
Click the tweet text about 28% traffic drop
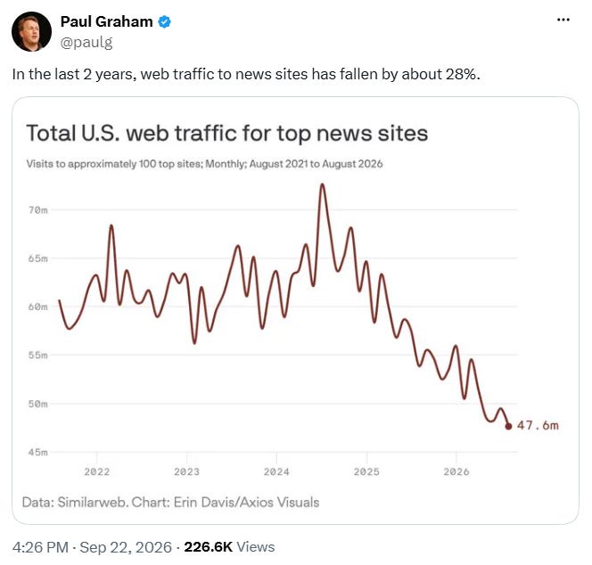pos(246,74)
